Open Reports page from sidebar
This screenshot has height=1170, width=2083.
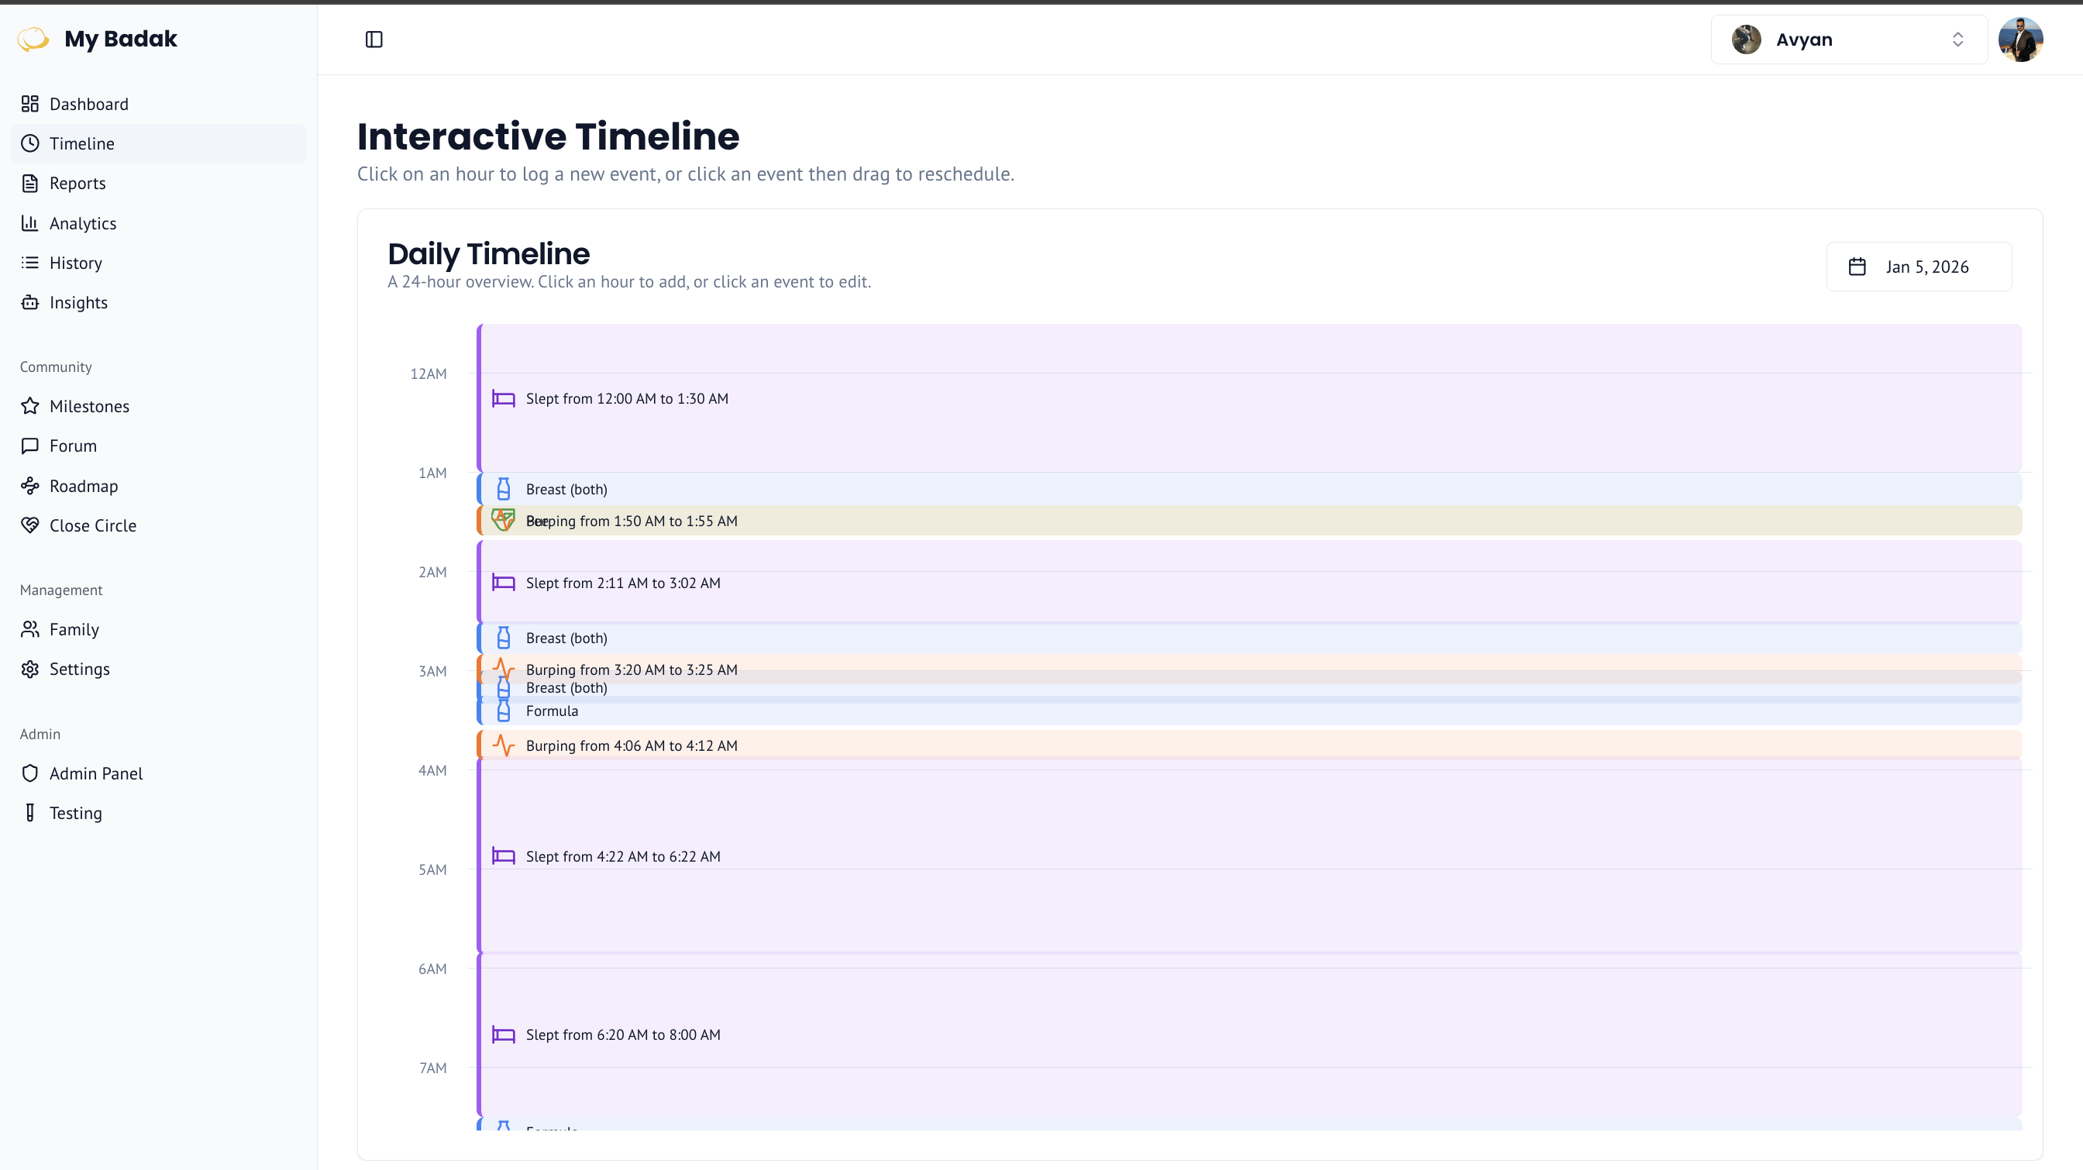[77, 183]
